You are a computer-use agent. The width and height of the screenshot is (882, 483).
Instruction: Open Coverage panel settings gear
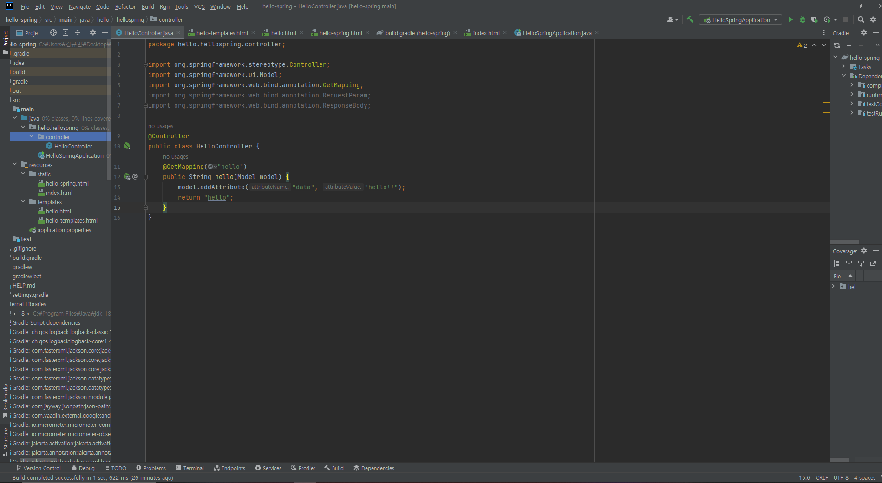tap(864, 251)
